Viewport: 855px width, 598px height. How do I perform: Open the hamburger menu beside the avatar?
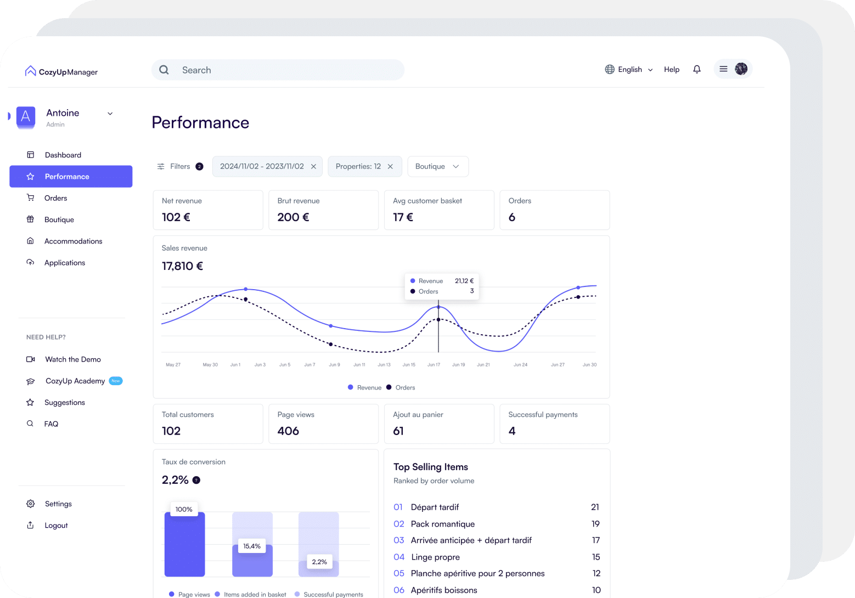pos(723,69)
